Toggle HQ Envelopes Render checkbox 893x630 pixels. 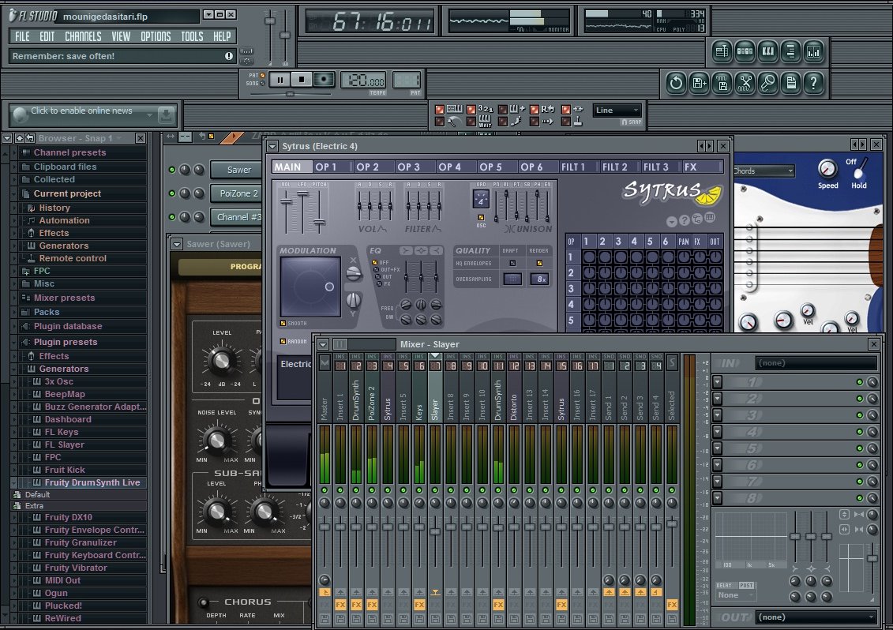tap(538, 263)
